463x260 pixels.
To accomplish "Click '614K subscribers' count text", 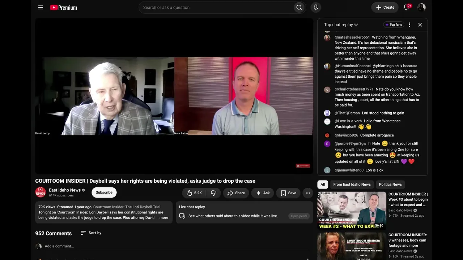I will point(61,195).
